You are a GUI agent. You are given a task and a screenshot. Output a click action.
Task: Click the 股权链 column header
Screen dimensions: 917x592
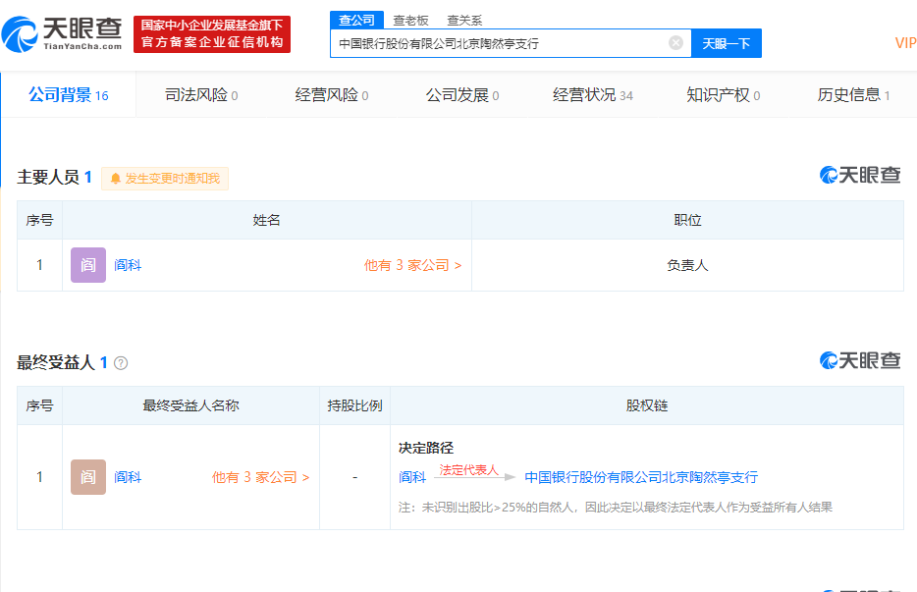pyautogui.click(x=646, y=405)
